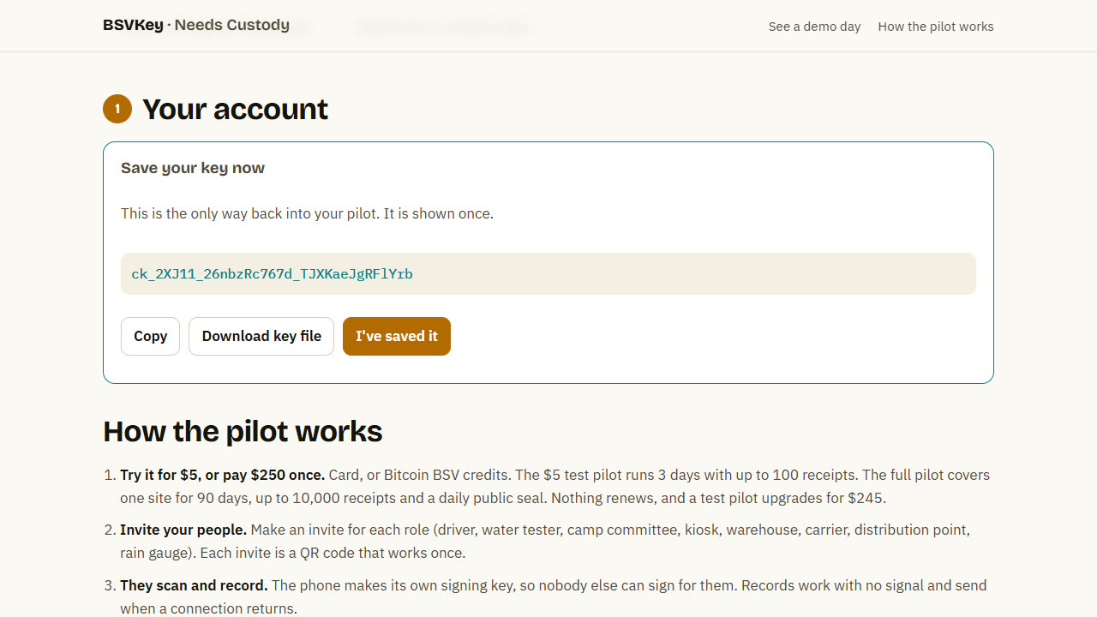Go to BSVKey · Needs Custody home logo
The image size is (1097, 617).
tap(196, 25)
